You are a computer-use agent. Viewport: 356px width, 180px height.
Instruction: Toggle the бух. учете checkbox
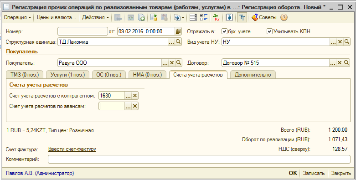[224, 31]
